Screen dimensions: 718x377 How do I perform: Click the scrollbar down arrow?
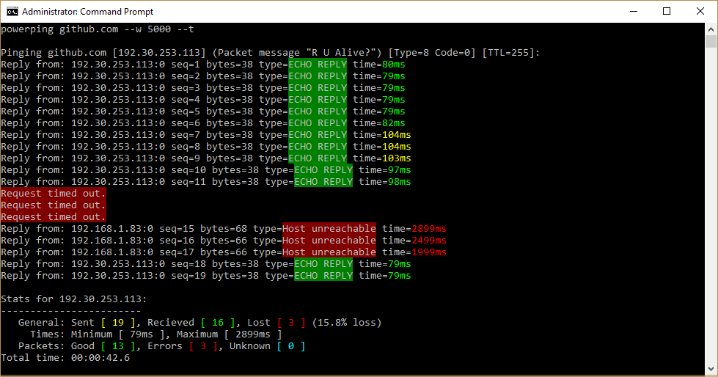click(x=711, y=369)
